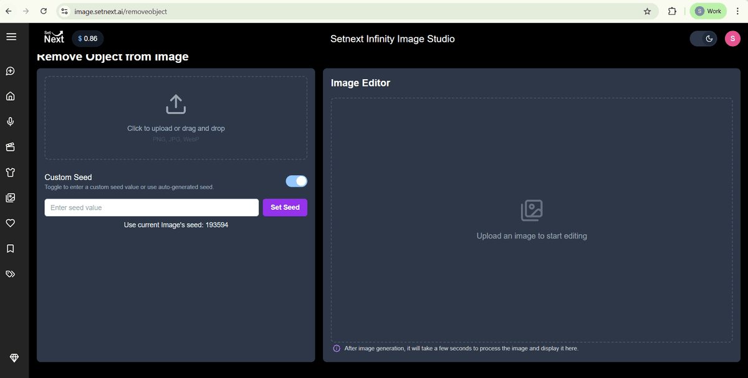Go back using browser back arrow
Image resolution: width=748 pixels, height=378 pixels.
(x=9, y=11)
